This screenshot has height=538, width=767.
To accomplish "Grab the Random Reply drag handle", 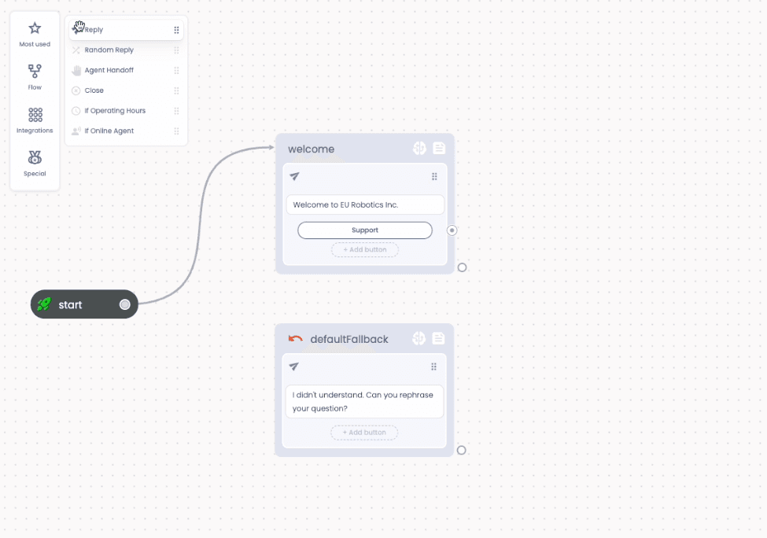I will tap(176, 50).
